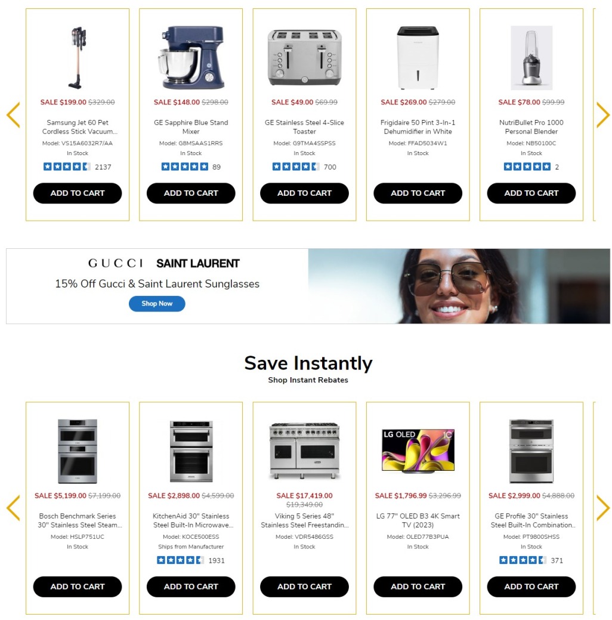Open Samsung Jet 60 star rating reviews
This screenshot has height=620, width=612.
[67, 167]
